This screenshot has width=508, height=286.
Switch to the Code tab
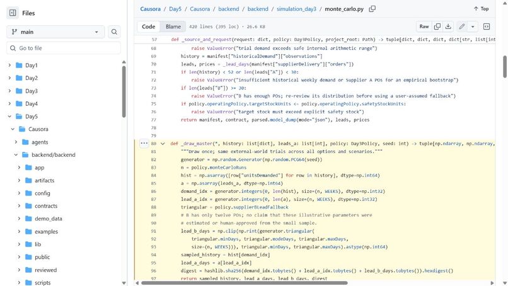(x=148, y=26)
